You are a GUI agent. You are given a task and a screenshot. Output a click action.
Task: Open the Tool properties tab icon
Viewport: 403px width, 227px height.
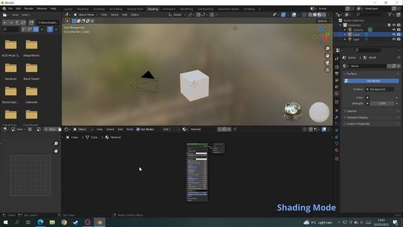pos(337,59)
